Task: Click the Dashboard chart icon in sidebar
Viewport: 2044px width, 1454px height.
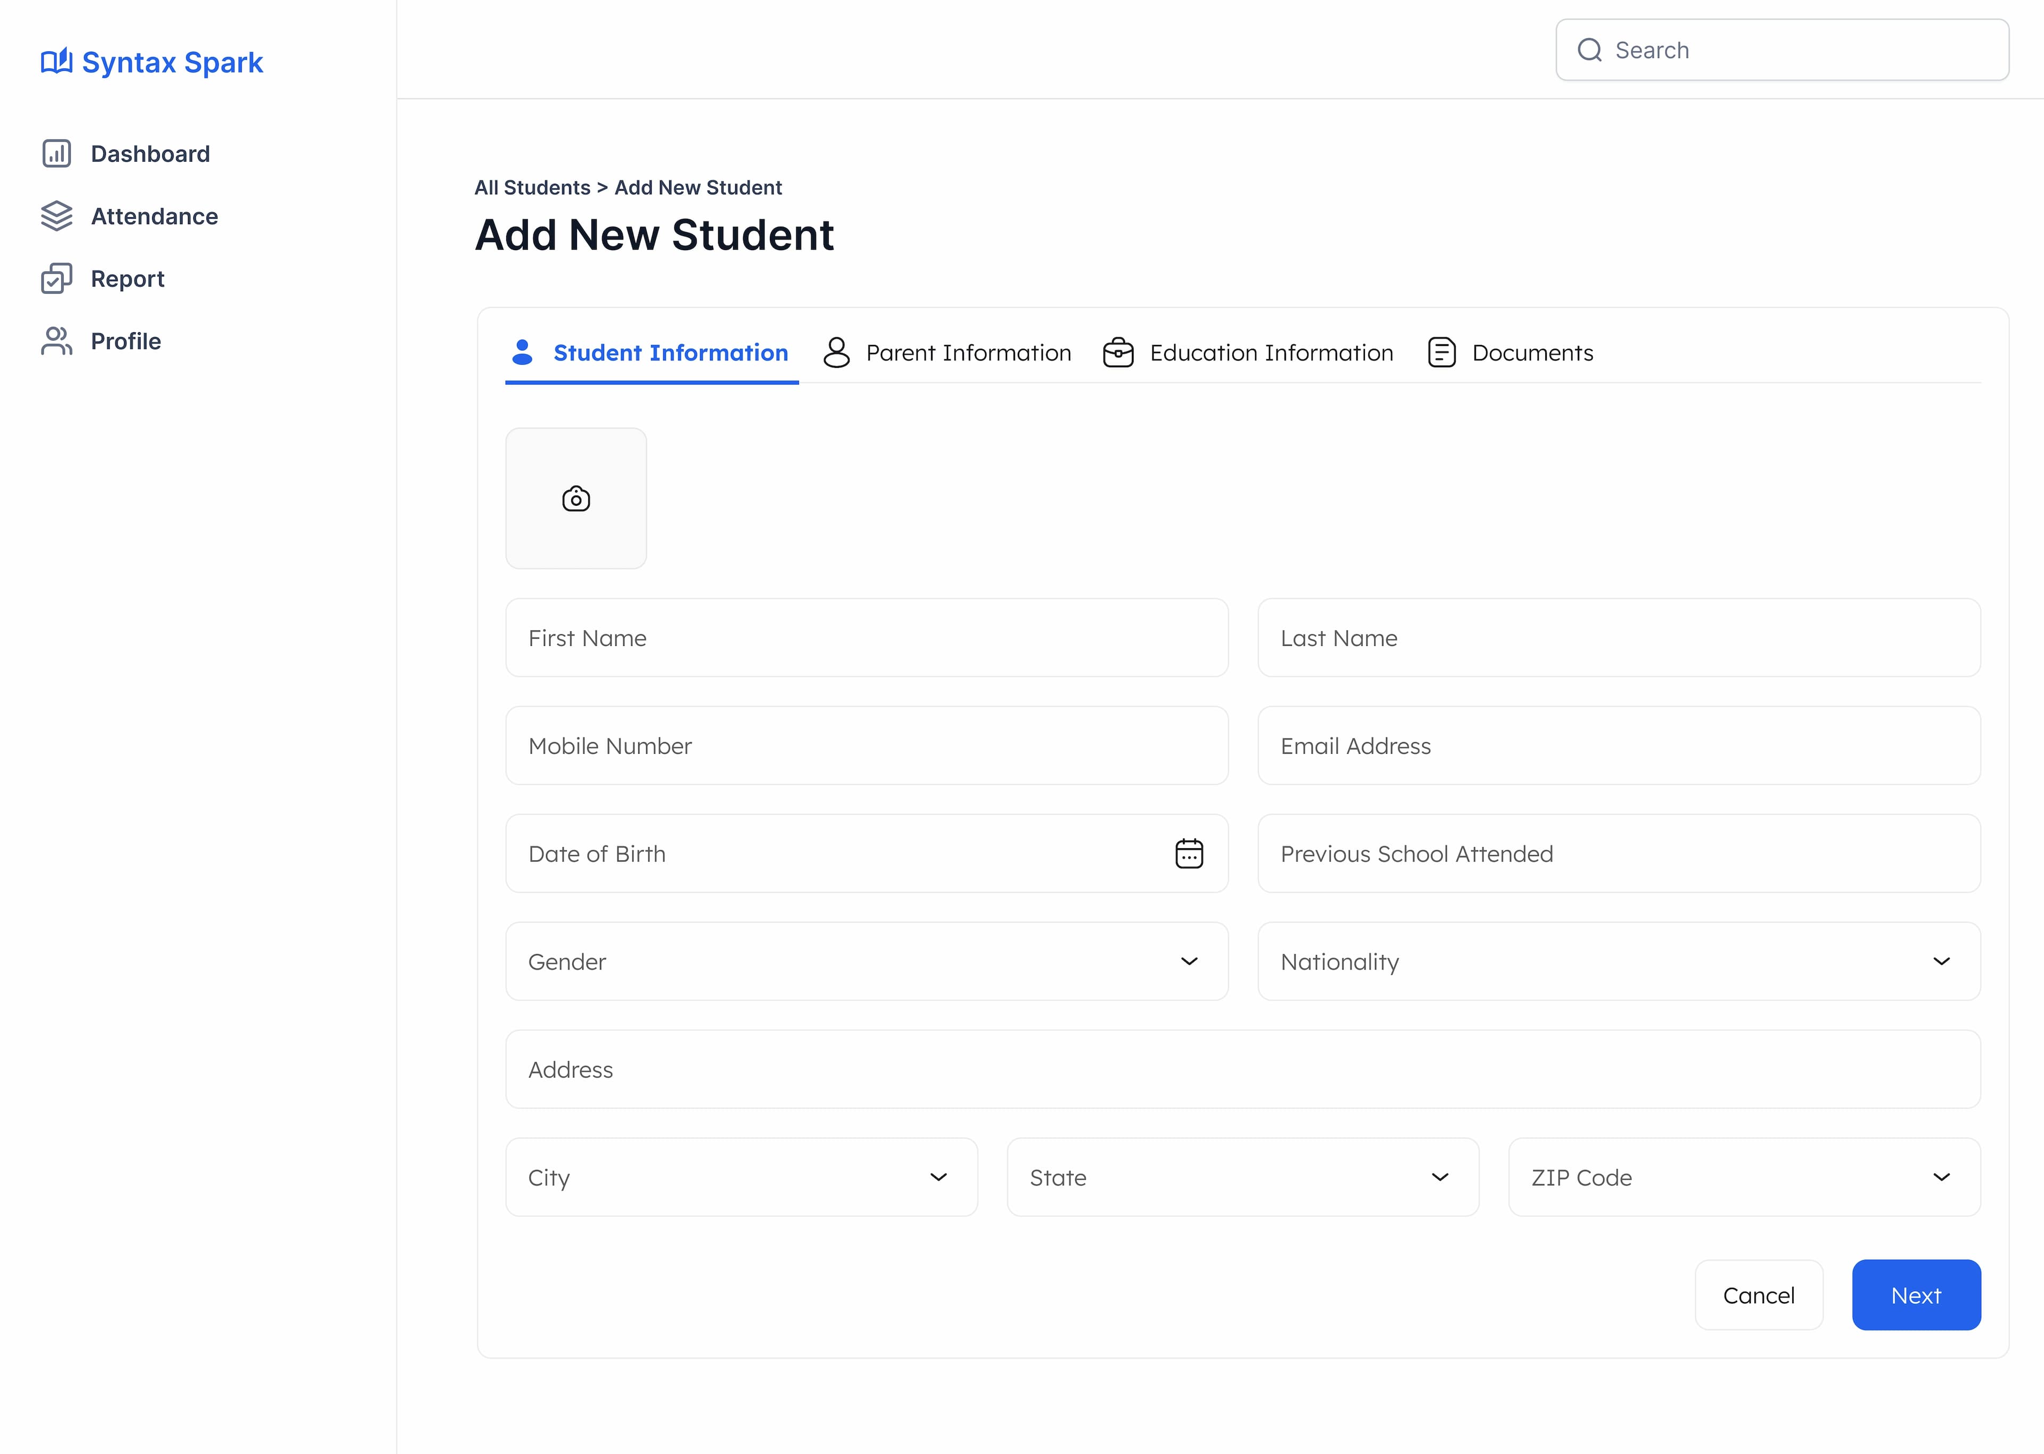Action: (56, 154)
